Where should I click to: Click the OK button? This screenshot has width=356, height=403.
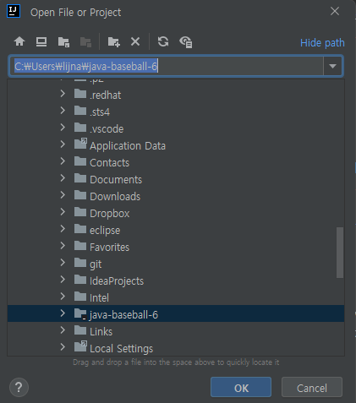[241, 388]
